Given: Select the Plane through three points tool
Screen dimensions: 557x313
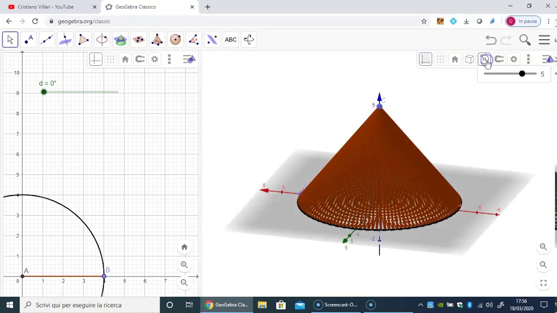Looking at the screenshot, I should (x=139, y=40).
